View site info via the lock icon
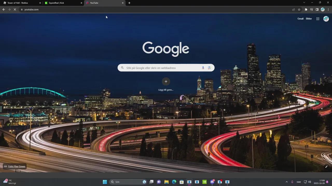332x186 pixels. pos(22,10)
